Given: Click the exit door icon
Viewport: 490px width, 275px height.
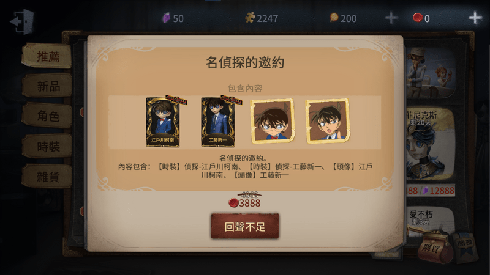Looking at the screenshot, I should click(22, 21).
